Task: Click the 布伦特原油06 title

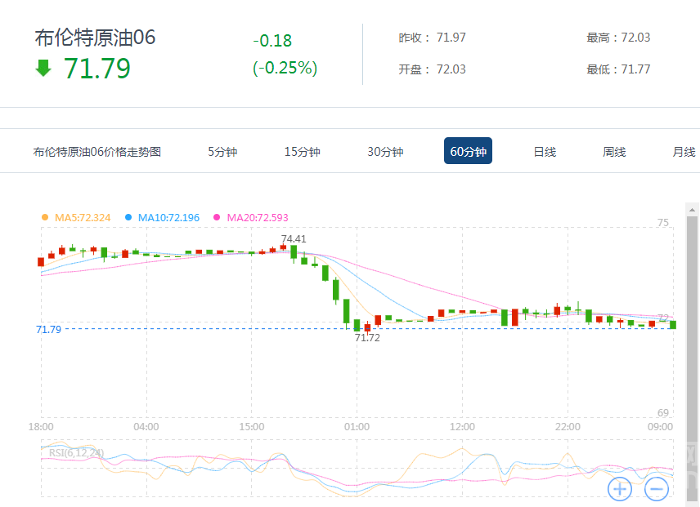Action: (x=95, y=38)
